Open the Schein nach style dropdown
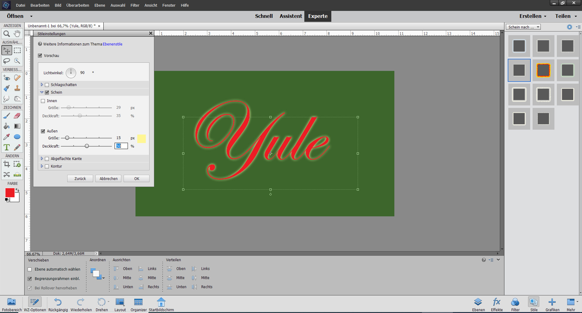The width and height of the screenshot is (582, 313). (x=523, y=27)
